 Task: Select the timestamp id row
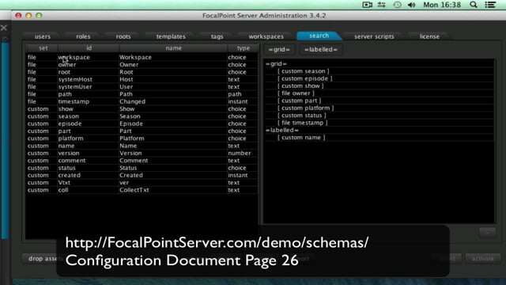[142, 101]
